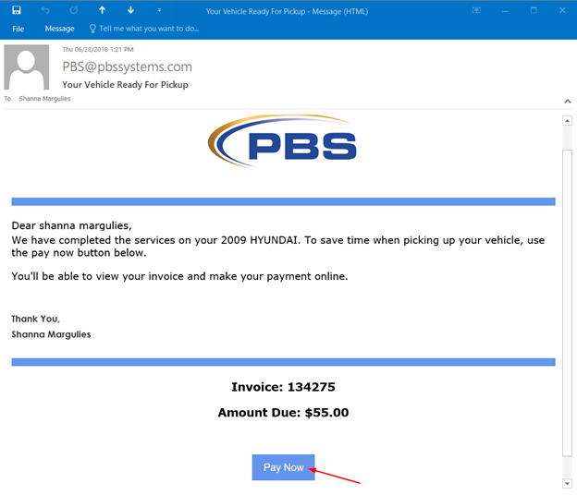Screen dimensions: 577x495
Task: Click the Save icon in title bar
Action: tap(17, 10)
